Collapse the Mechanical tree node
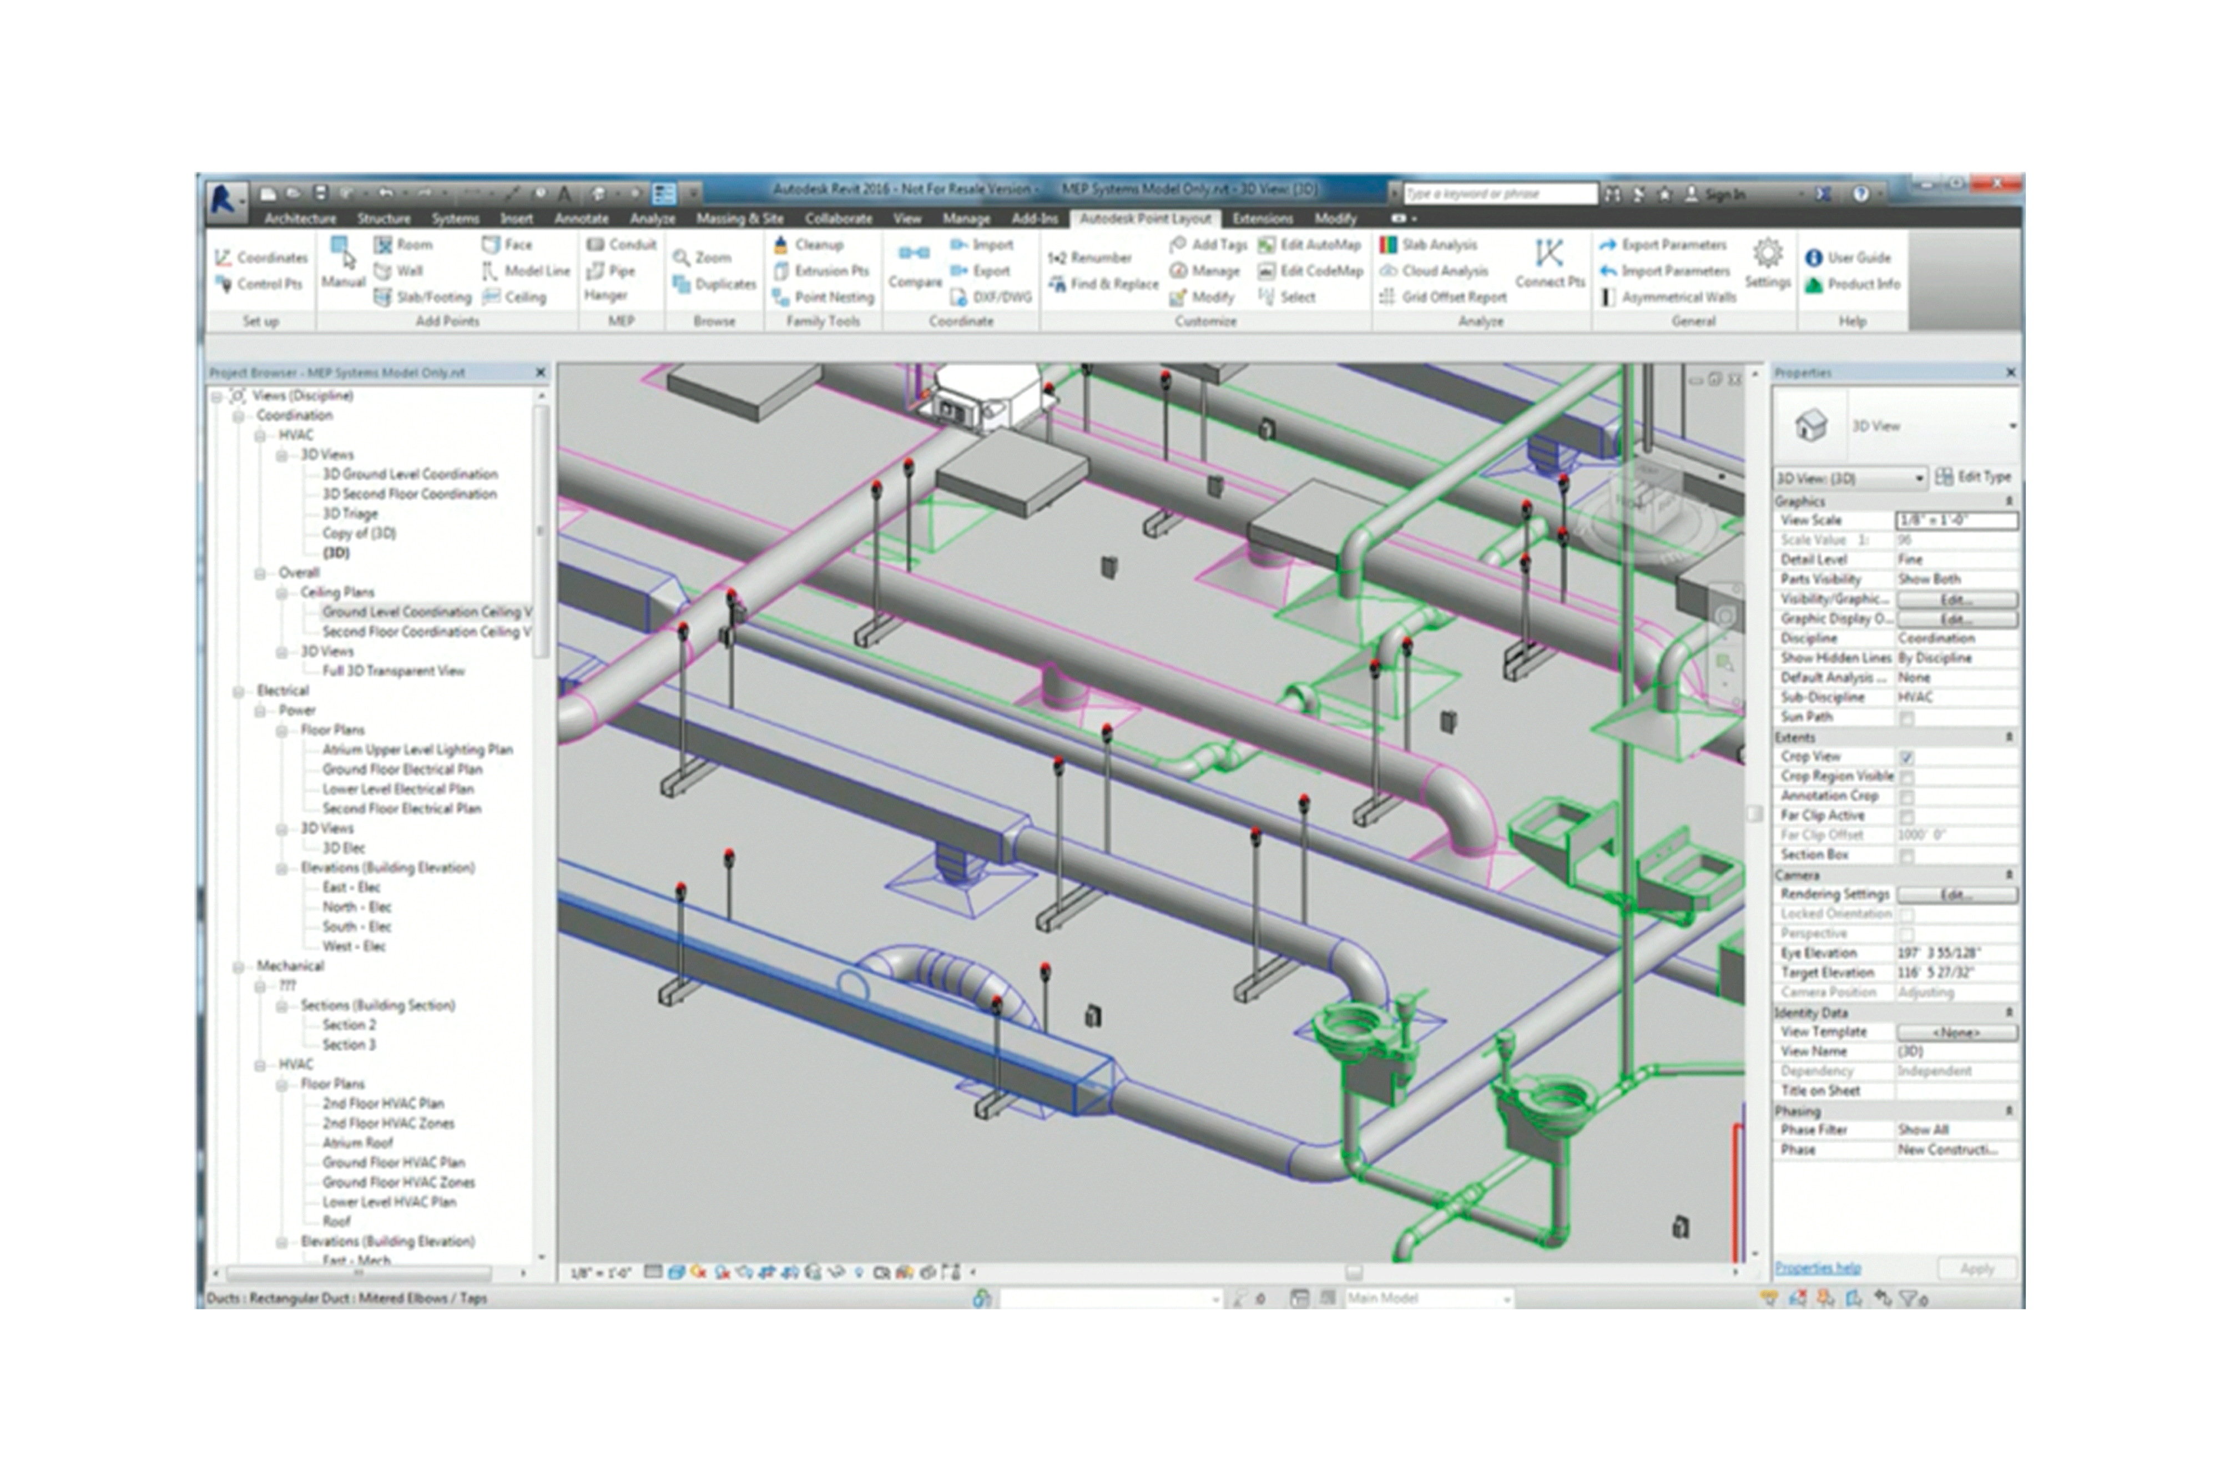The width and height of the screenshot is (2220, 1481). pos(238,967)
